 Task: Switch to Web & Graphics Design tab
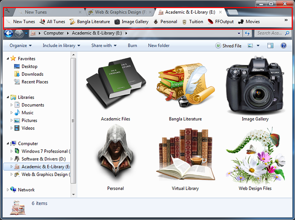click(x=120, y=12)
